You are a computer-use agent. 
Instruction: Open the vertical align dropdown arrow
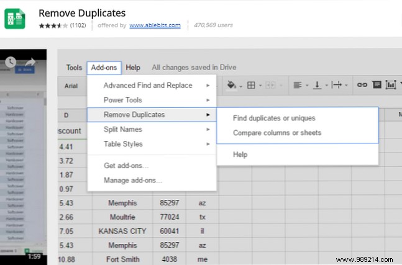[x=326, y=86]
